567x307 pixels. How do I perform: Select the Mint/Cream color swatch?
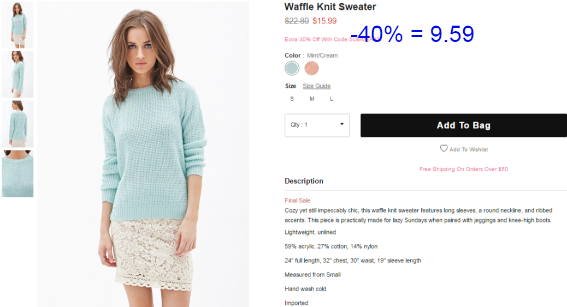tap(292, 68)
